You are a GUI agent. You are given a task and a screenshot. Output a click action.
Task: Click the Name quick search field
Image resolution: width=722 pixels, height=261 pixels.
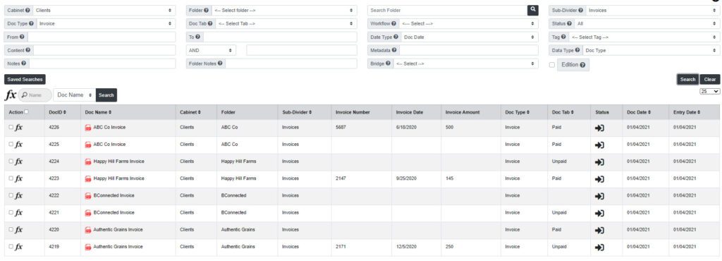click(x=35, y=95)
